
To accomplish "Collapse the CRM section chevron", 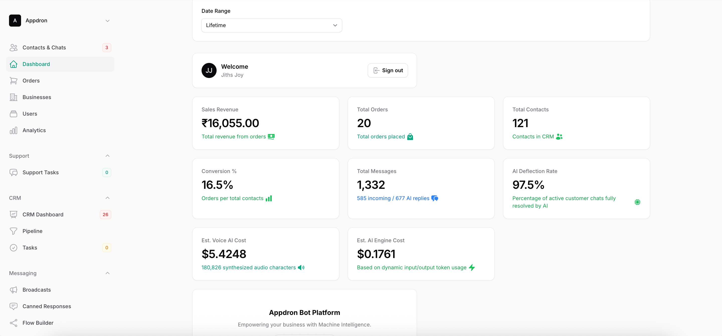I will coord(107,198).
